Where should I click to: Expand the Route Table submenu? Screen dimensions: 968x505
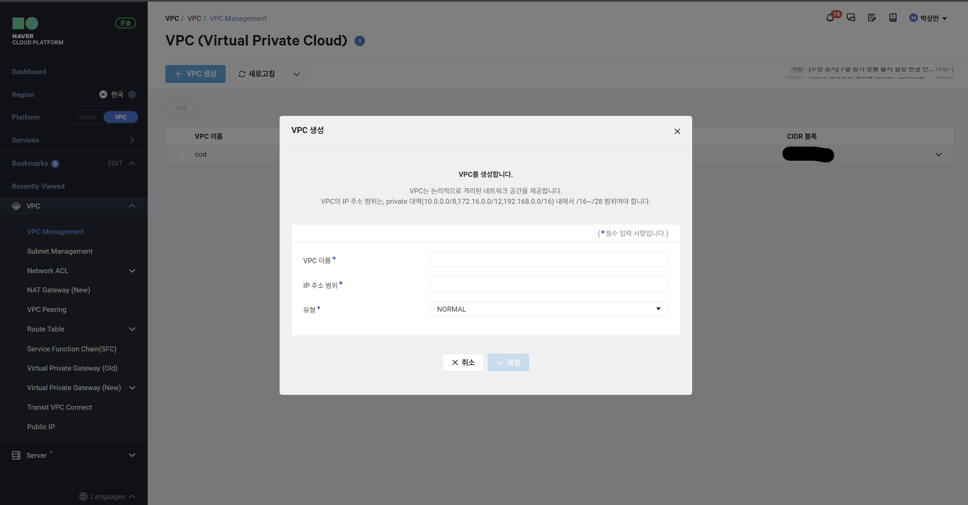(132, 329)
